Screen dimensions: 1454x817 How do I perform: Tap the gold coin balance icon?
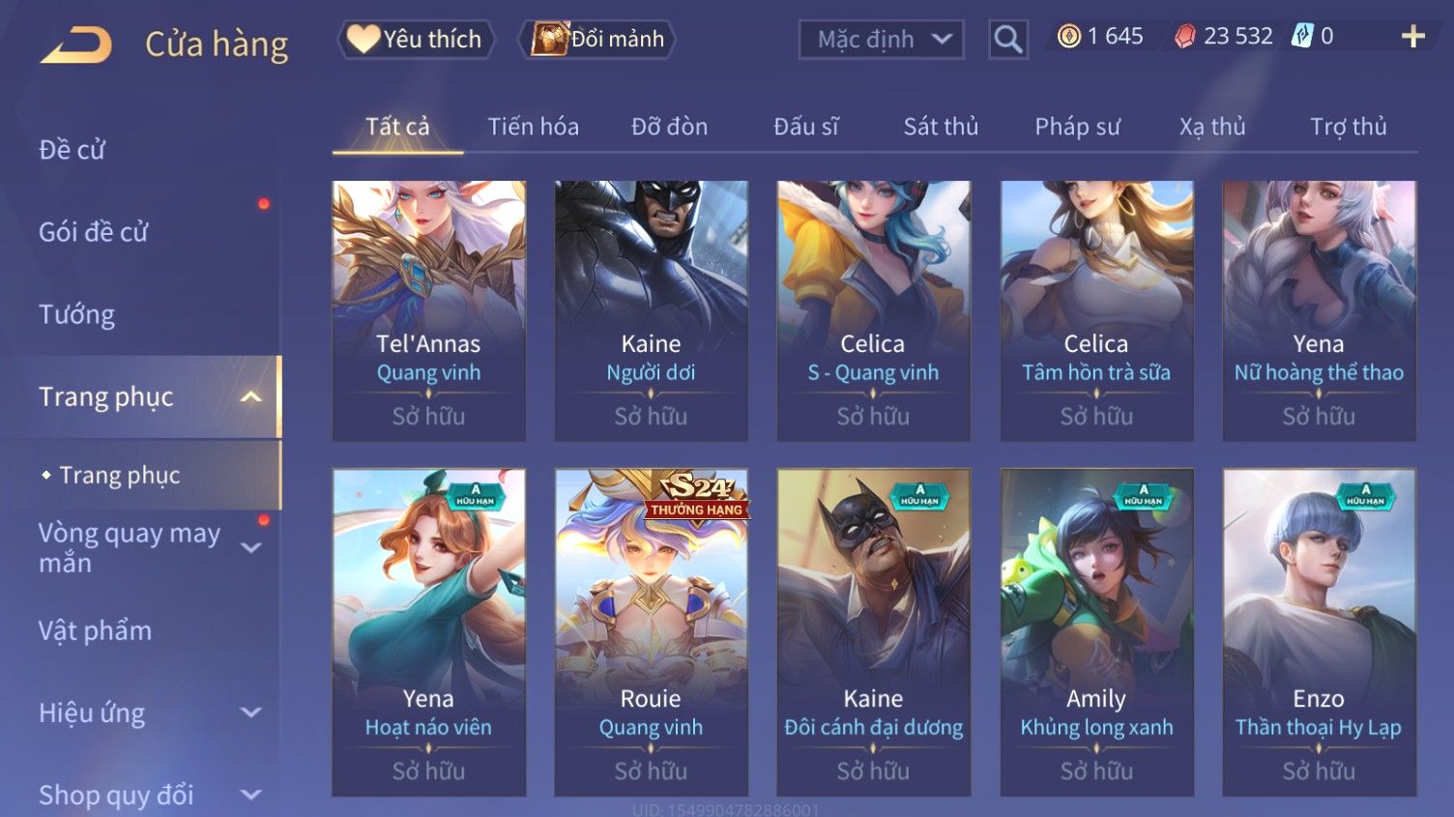click(1068, 37)
